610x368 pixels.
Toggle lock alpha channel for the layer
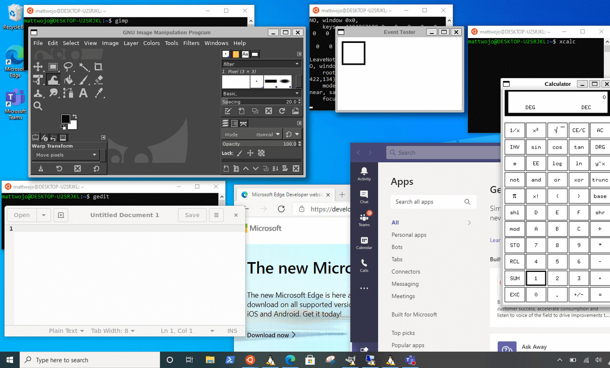pyautogui.click(x=261, y=153)
